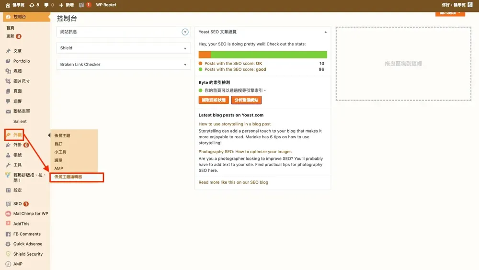Open 圖片尺寸 crop icon in sidebar
Image resolution: width=479 pixels, height=270 pixels.
coord(8,81)
